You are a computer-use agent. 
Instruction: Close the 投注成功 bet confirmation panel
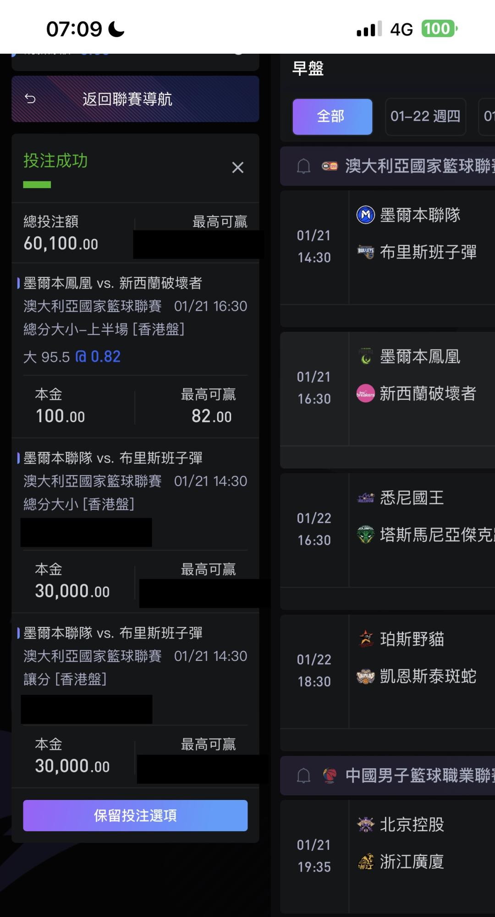click(237, 168)
